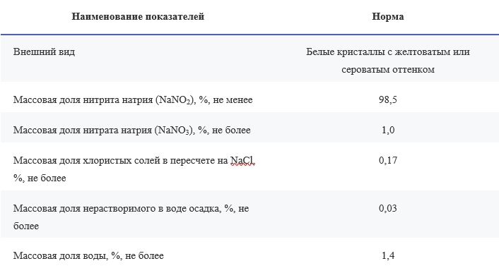
Task: Click the value 1,4
Action: pyautogui.click(x=388, y=255)
